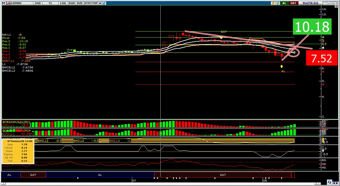The width and height of the screenshot is (340, 186).
Task: Click the Twitter bird icon
Action: point(104,3)
